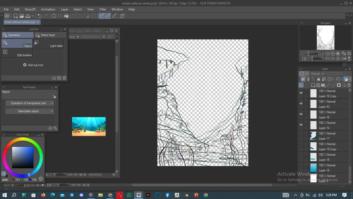Hide Layer 43 visibility eye

pyautogui.click(x=301, y=104)
